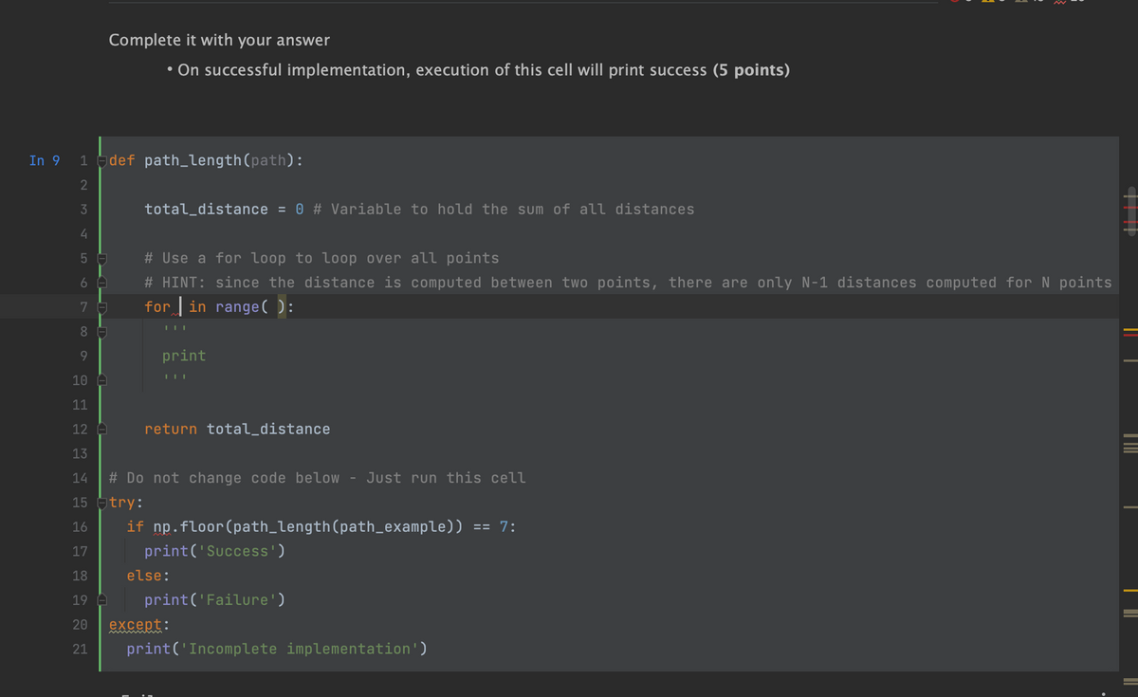The width and height of the screenshot is (1138, 697).
Task: Collapse the comment block fold marker on line 5
Action: (100, 257)
